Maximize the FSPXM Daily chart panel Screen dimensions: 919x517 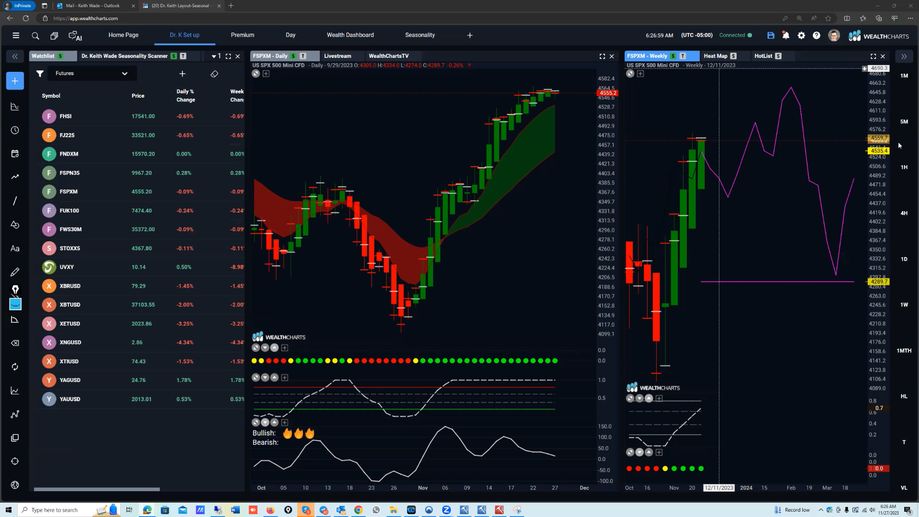coord(602,56)
